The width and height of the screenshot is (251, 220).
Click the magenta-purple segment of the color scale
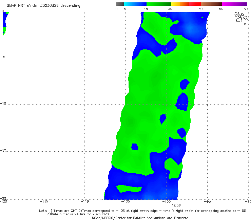point(235,4)
